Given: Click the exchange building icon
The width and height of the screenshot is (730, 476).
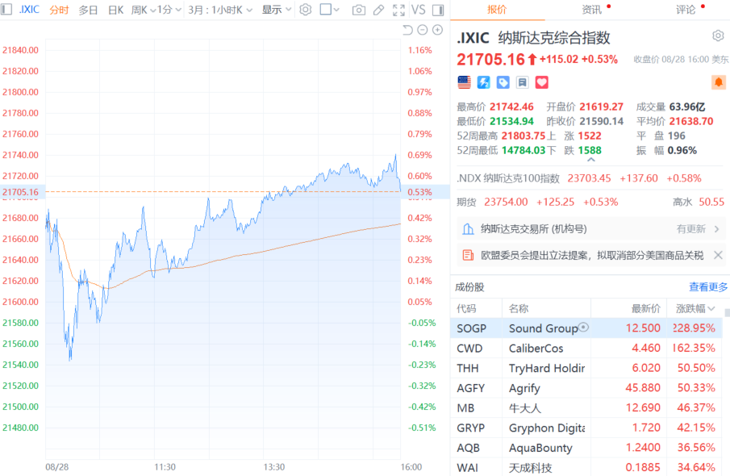Looking at the screenshot, I should [x=468, y=229].
